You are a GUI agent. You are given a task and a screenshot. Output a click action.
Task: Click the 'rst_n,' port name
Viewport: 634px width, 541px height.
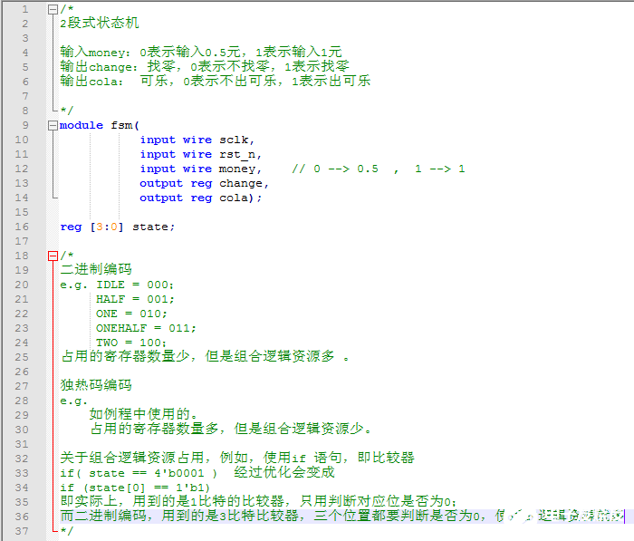click(x=240, y=155)
